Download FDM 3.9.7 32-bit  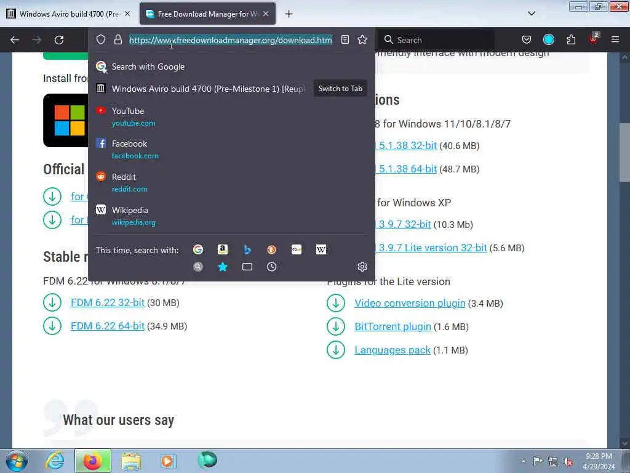[x=403, y=224]
